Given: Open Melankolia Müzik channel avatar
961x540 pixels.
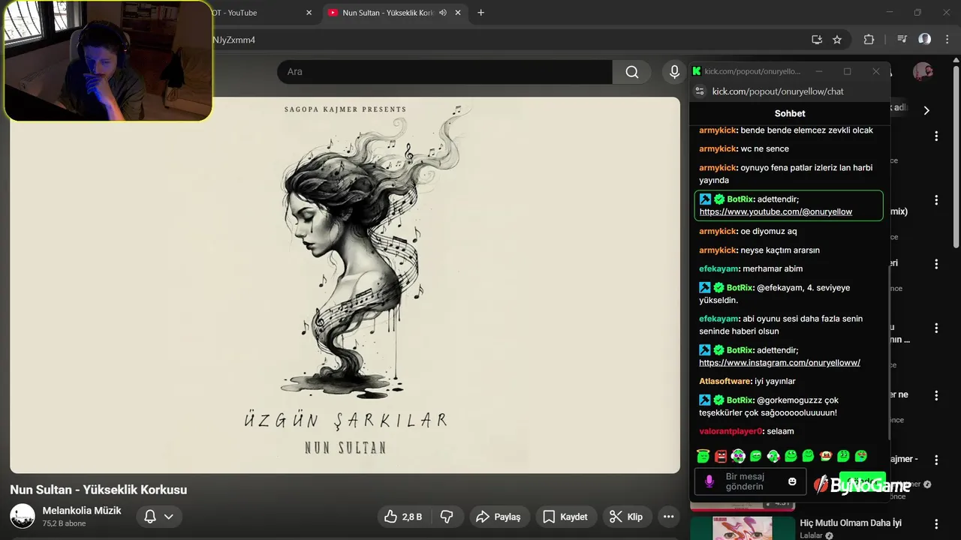Looking at the screenshot, I should click(23, 516).
